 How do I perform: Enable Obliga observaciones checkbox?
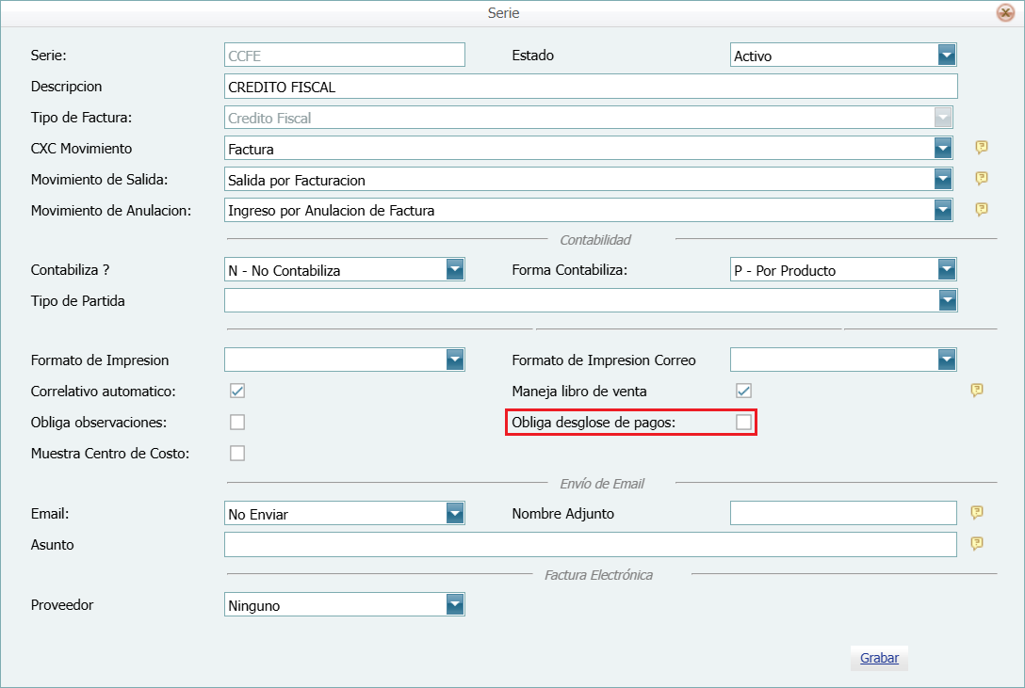[237, 422]
